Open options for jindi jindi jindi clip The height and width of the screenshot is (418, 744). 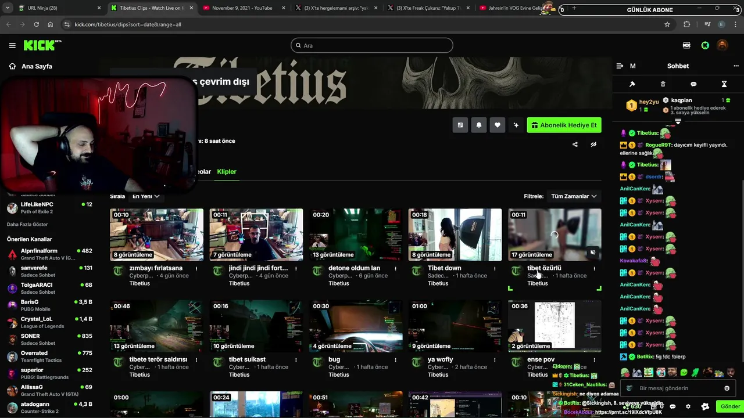pyautogui.click(x=296, y=268)
